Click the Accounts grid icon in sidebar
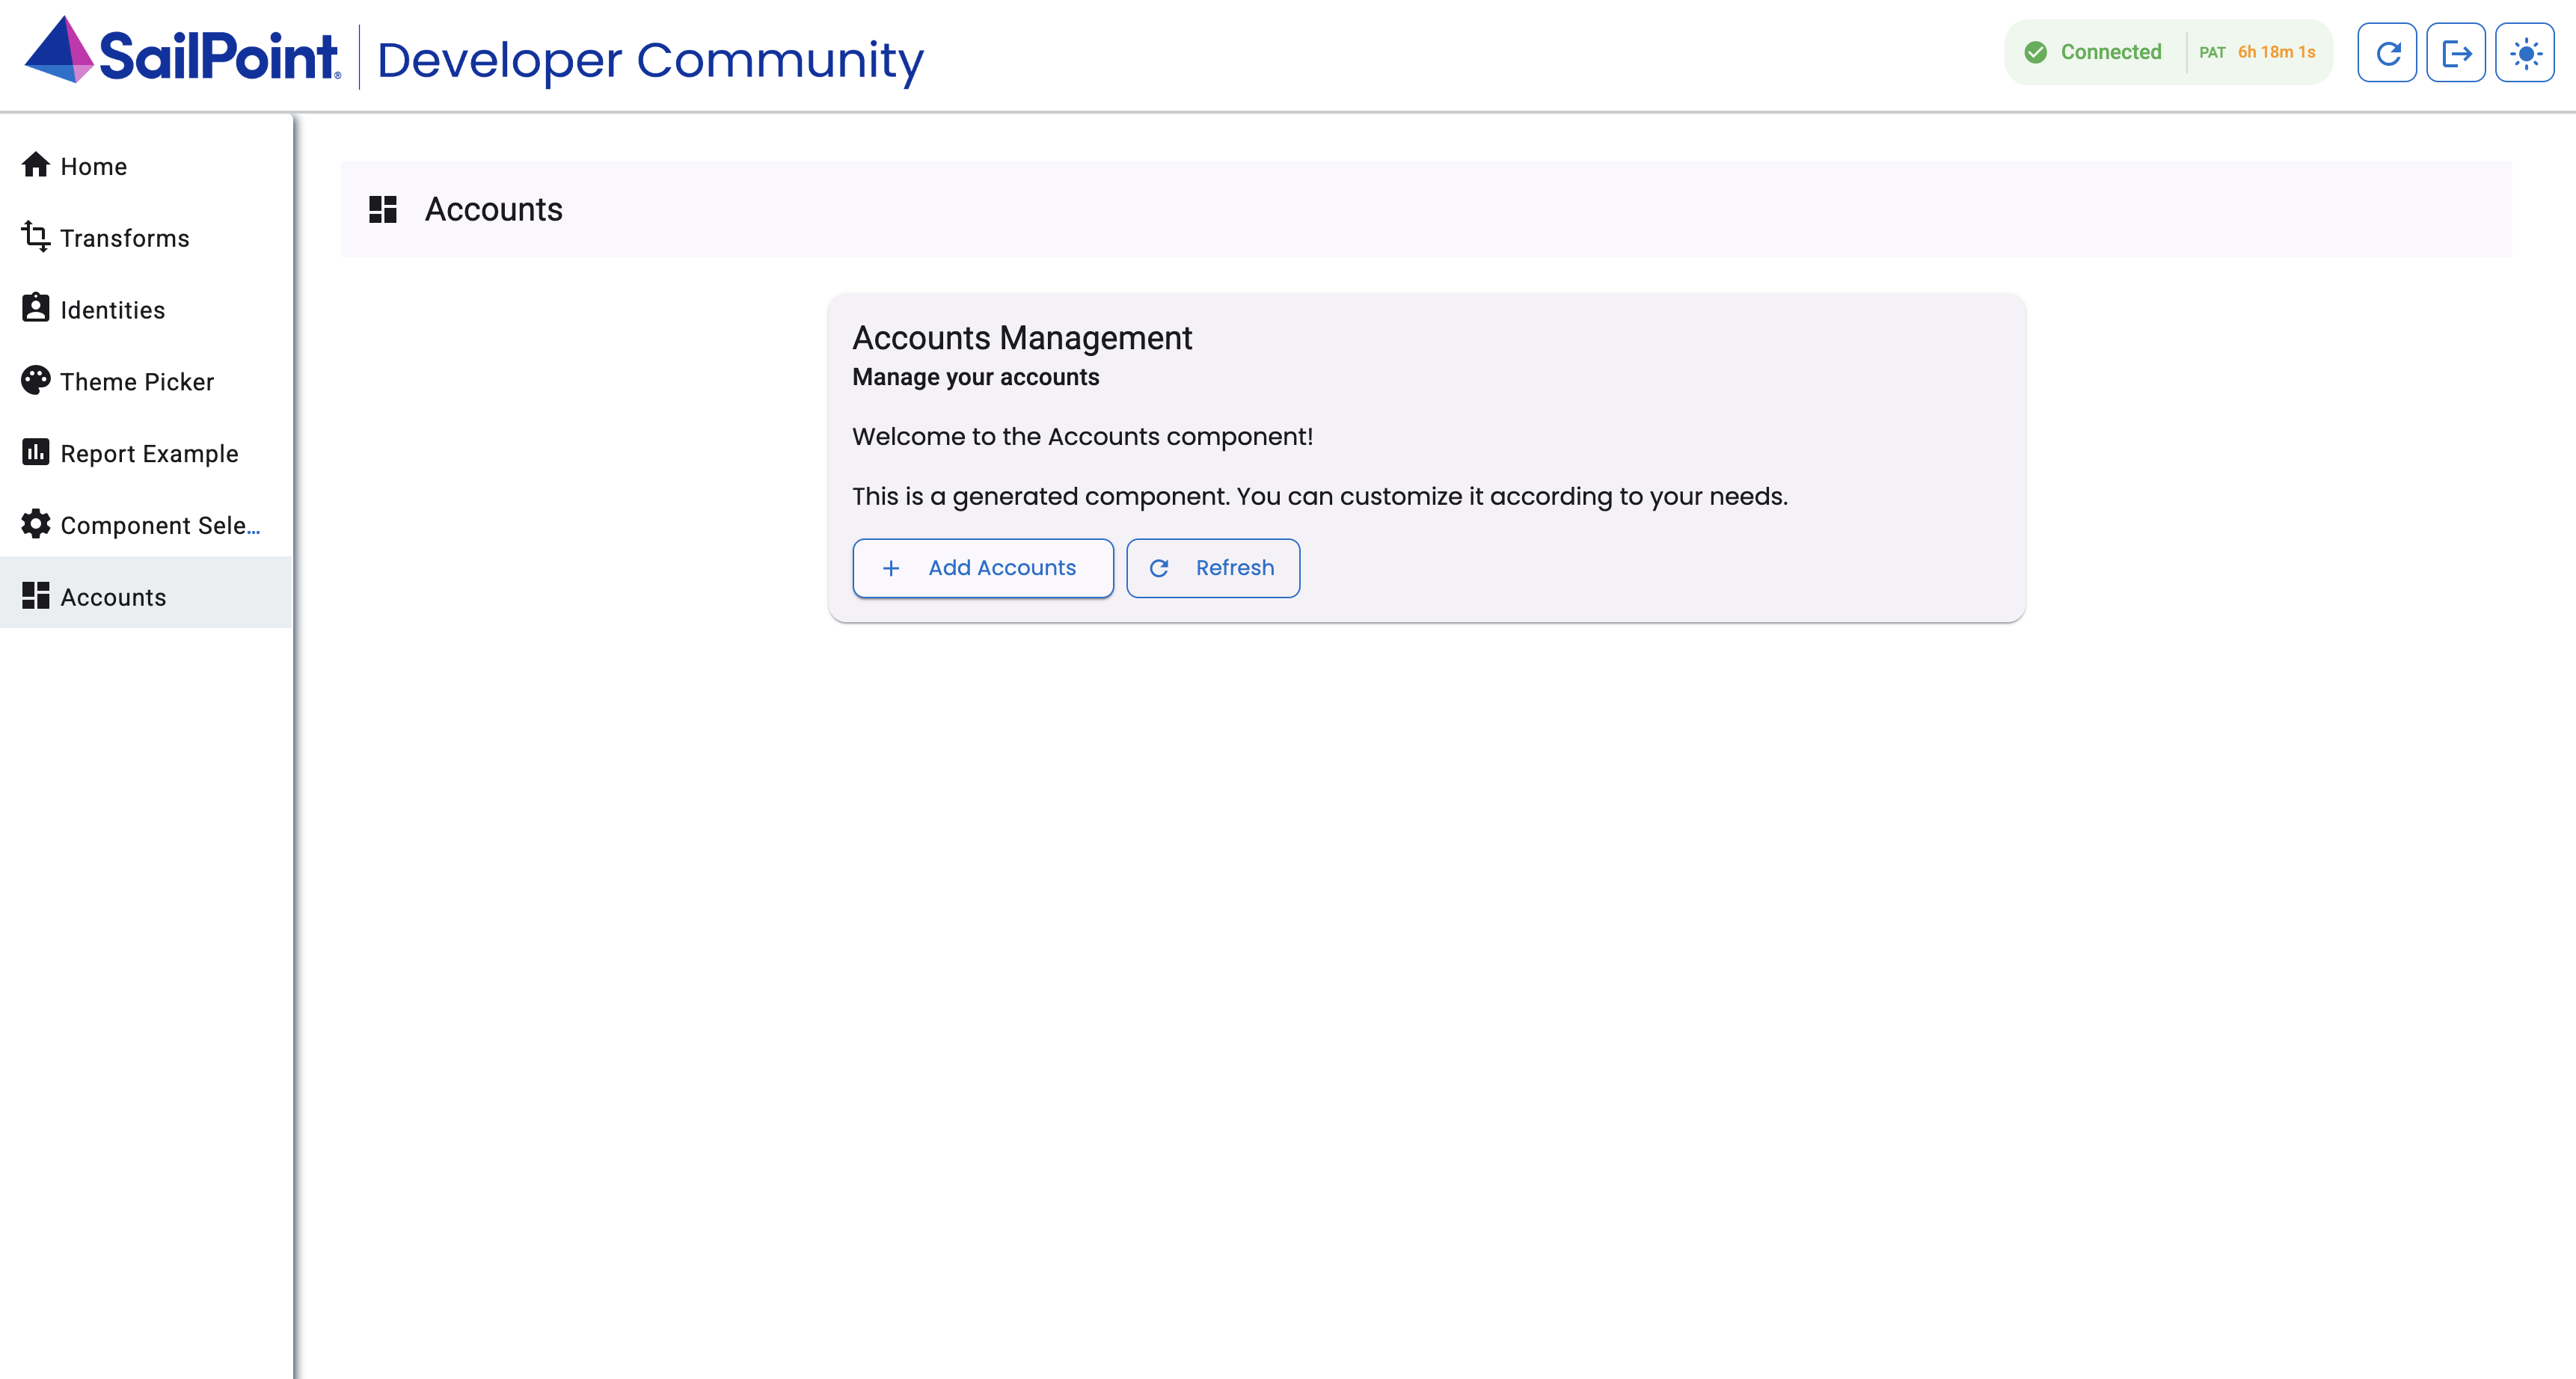 pyautogui.click(x=35, y=596)
